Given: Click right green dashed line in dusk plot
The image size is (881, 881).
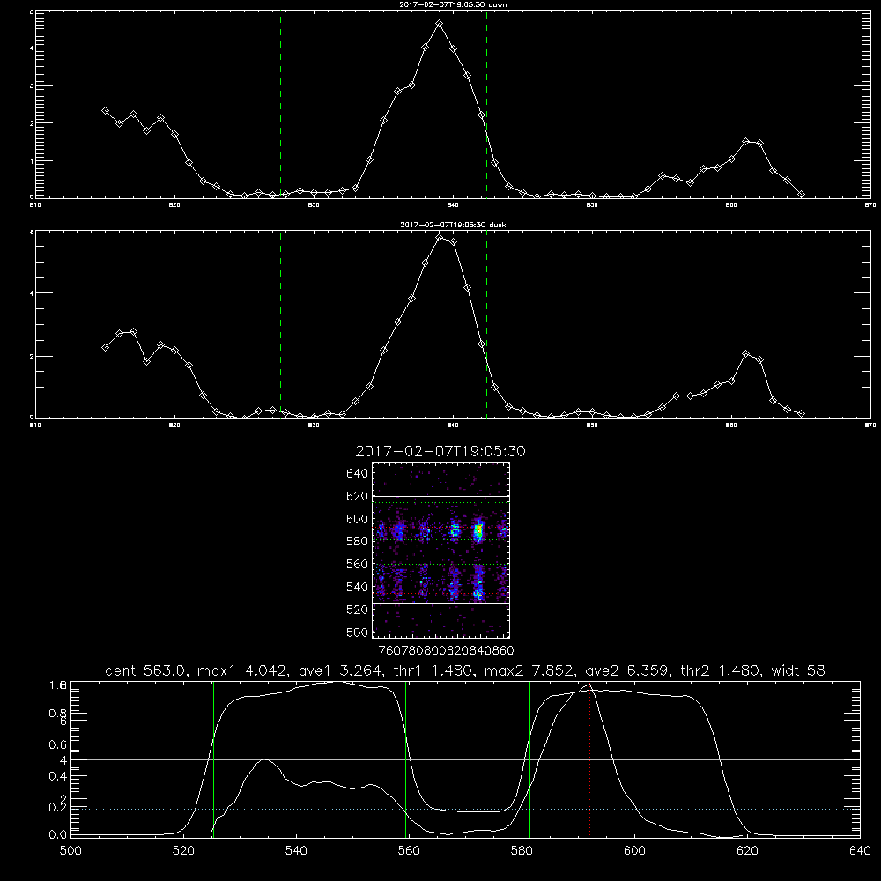Looking at the screenshot, I should [486, 324].
